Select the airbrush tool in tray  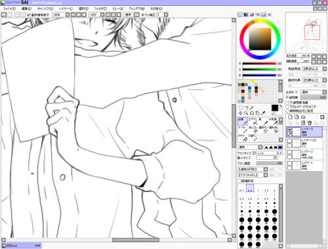click(253, 121)
